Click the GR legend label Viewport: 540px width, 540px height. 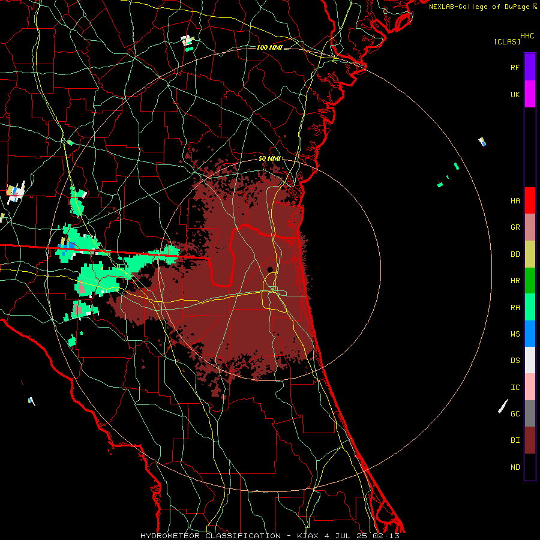515,227
